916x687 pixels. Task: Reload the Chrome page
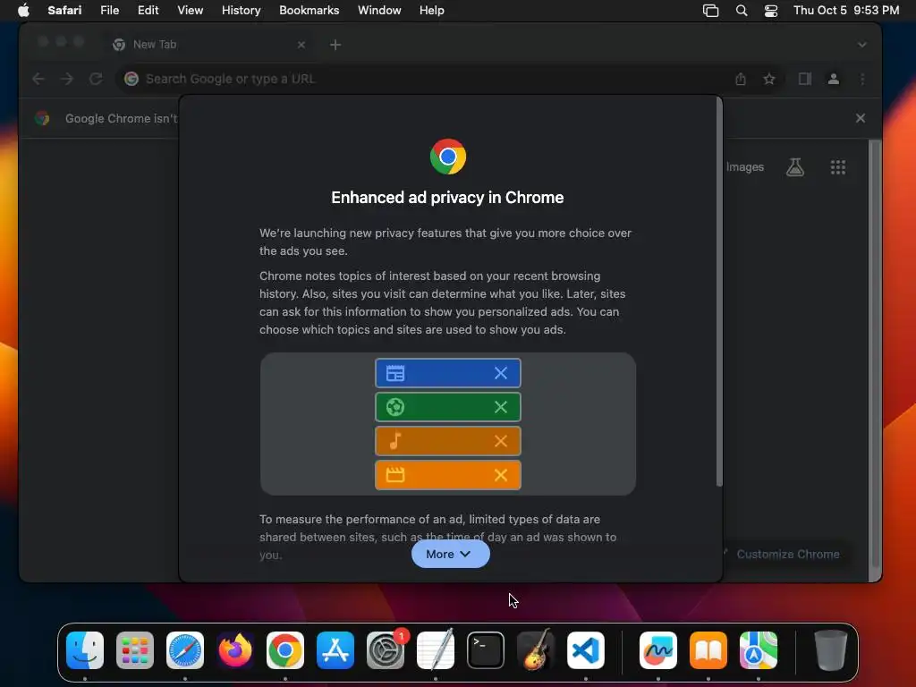tap(96, 79)
